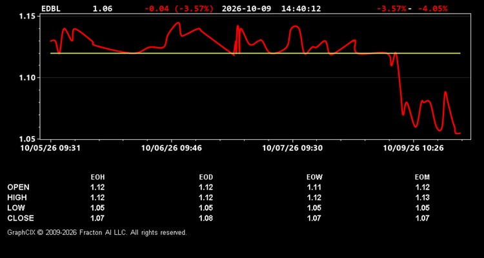Click the 1.10 y-axis label

[26, 78]
